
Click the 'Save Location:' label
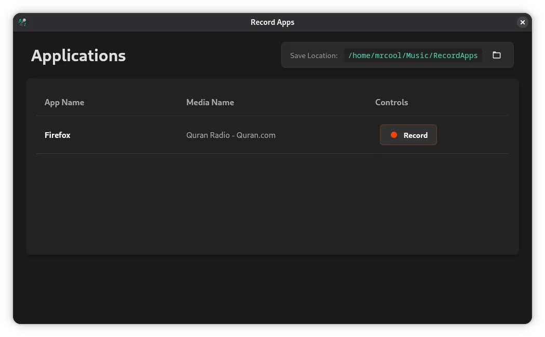point(314,55)
